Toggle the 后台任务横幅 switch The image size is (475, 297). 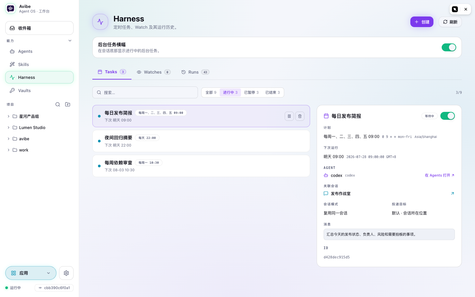click(449, 48)
